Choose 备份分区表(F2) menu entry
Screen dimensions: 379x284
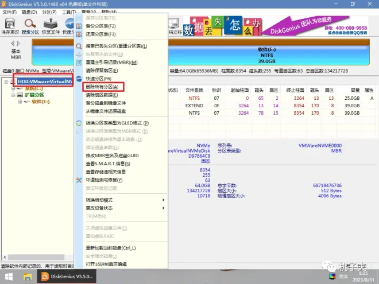point(101,26)
